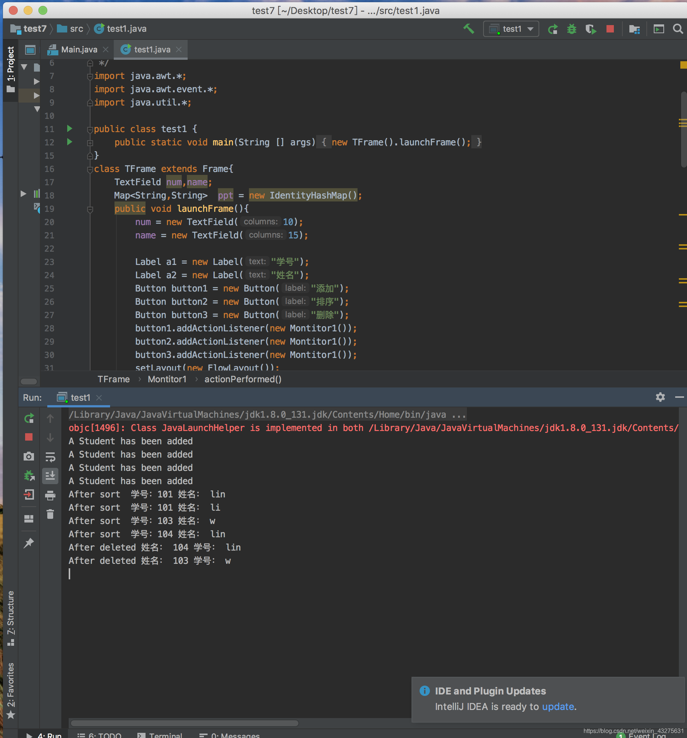Click TFrame in the editor breadcrumb
Image resolution: width=687 pixels, height=738 pixels.
point(114,379)
